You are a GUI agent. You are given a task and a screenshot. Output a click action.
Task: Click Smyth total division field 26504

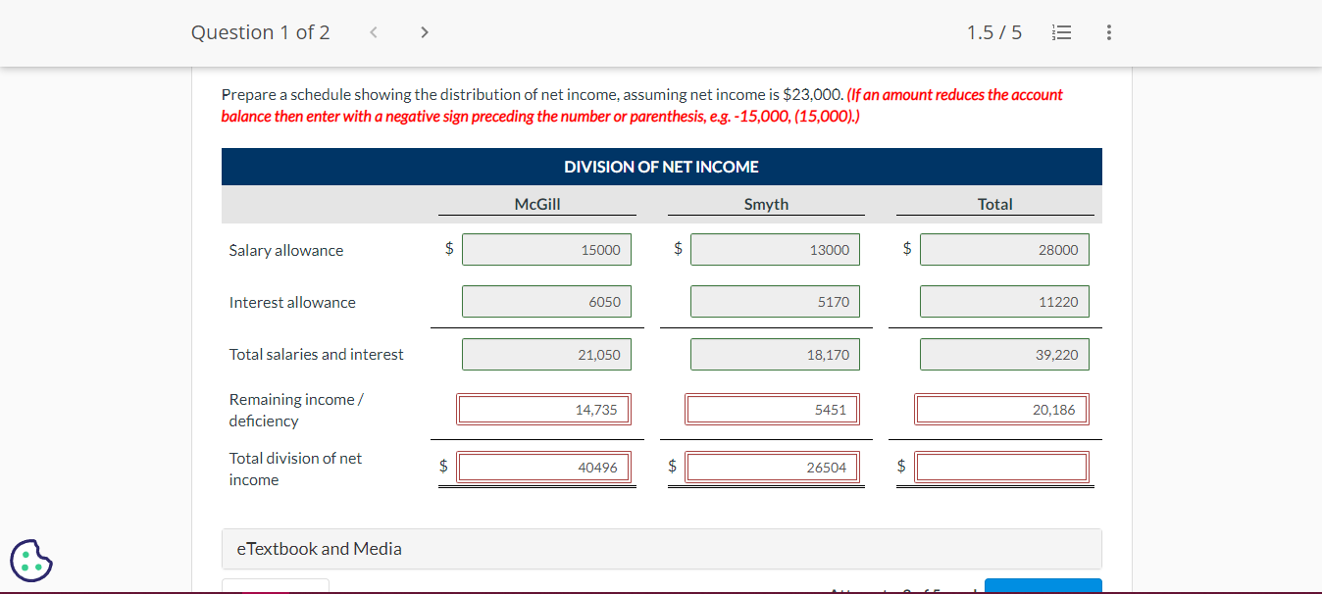point(772,468)
